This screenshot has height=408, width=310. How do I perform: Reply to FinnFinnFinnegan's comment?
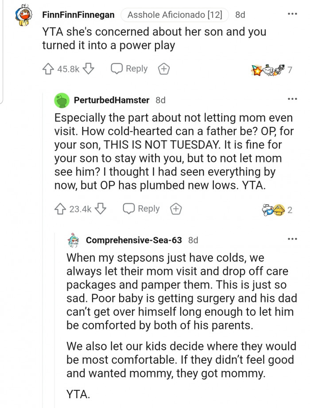(129, 69)
